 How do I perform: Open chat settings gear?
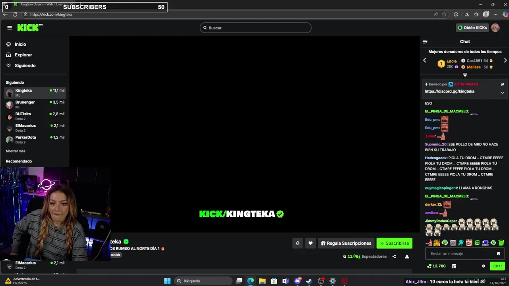(484, 266)
